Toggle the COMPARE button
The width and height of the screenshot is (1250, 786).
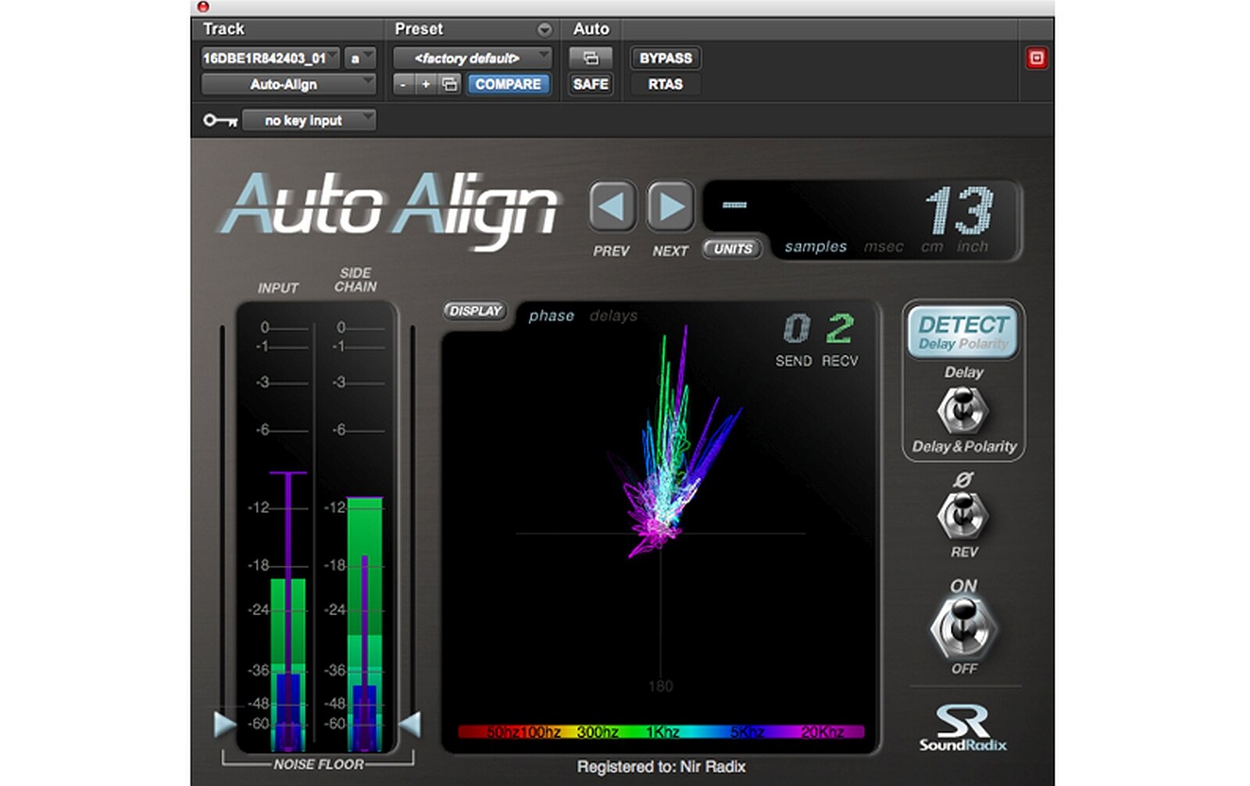point(508,84)
